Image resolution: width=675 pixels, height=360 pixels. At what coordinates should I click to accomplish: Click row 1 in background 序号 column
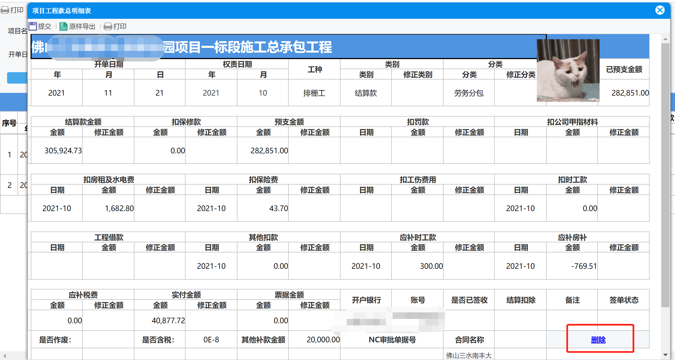tap(9, 154)
